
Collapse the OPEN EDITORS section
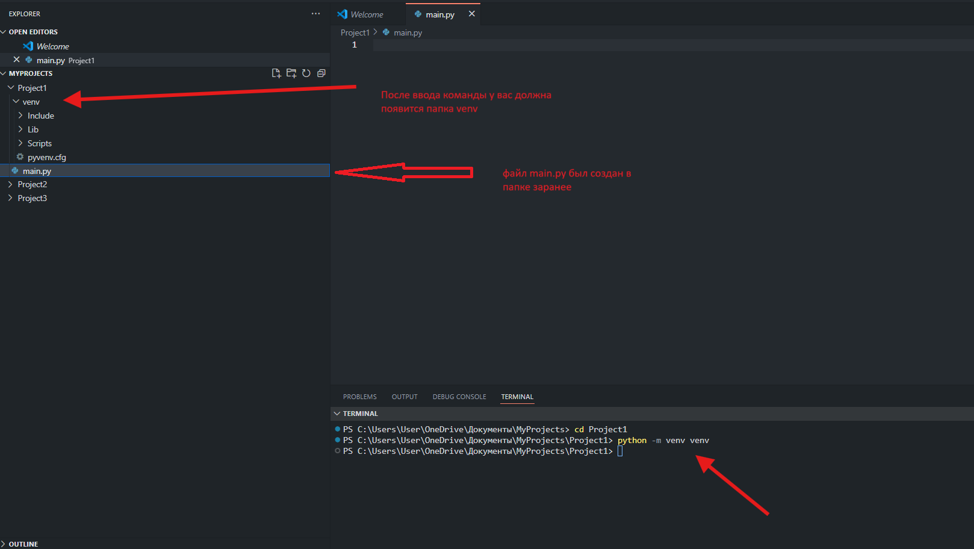coord(33,32)
